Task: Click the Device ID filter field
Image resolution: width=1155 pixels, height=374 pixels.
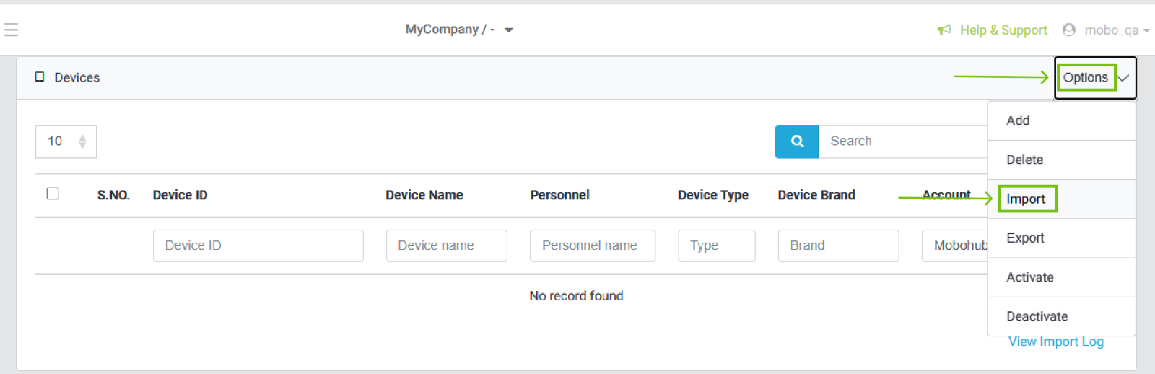Action: pos(258,245)
